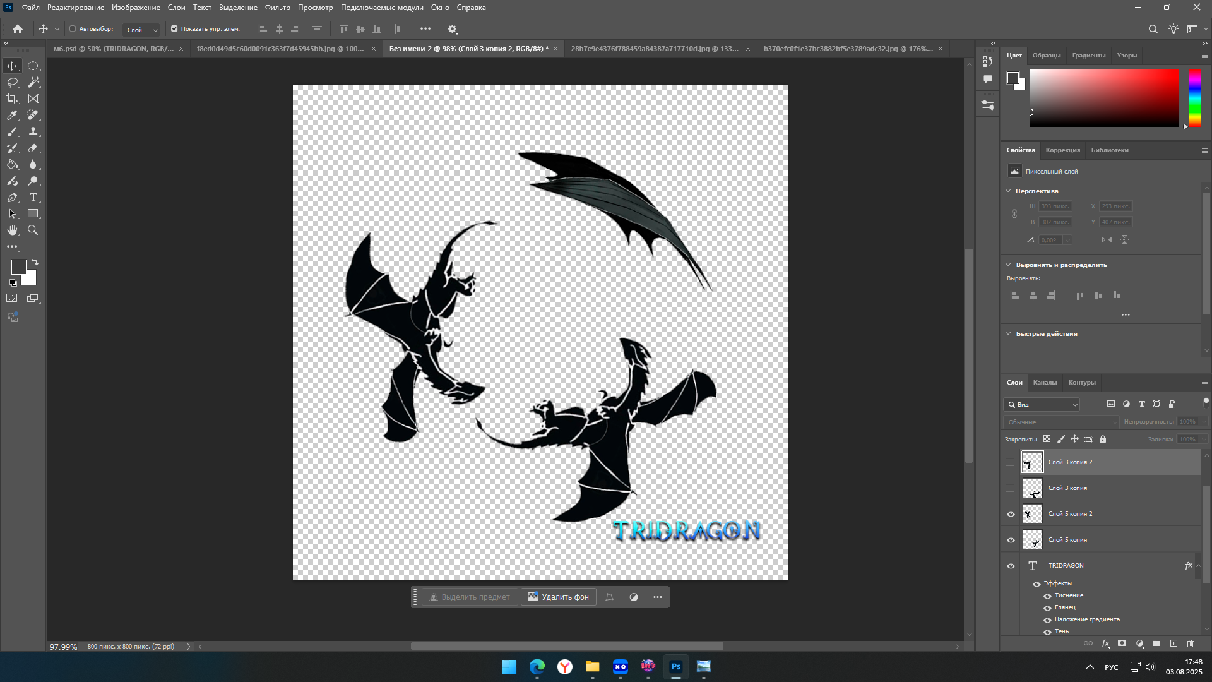
Task: Collapse the Быстрые действия section
Action: (x=1008, y=333)
